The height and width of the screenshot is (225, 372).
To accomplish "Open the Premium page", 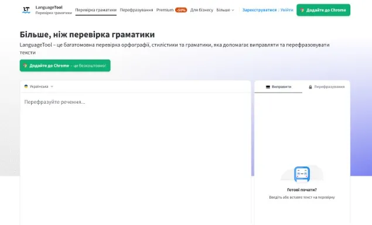I will pyautogui.click(x=165, y=10).
